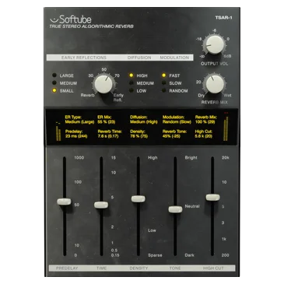Image resolution: width=284 pixels, height=284 pixels.
Task: Click the Tone fader handle
Action: coord(175,209)
